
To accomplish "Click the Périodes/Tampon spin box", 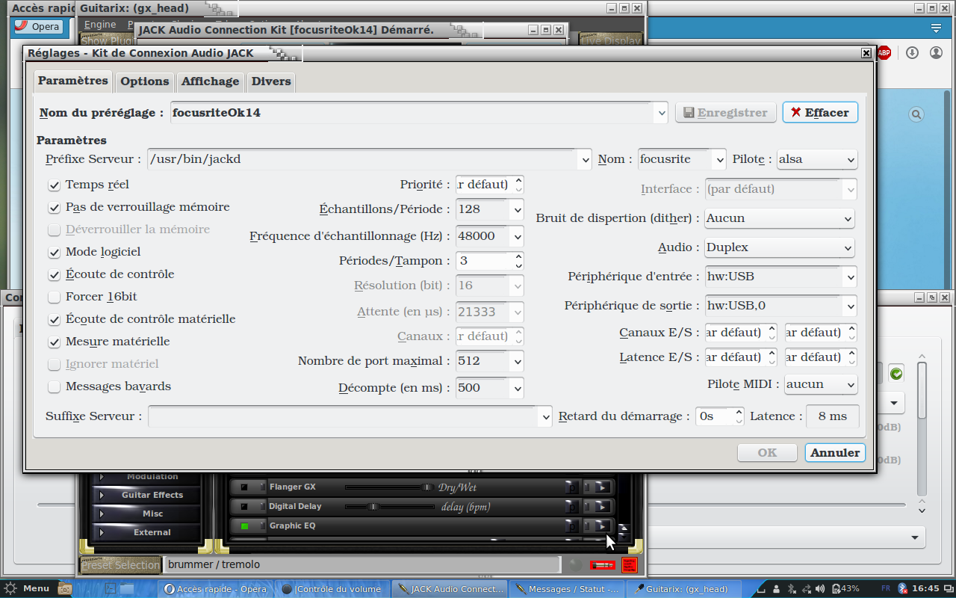I will (490, 261).
